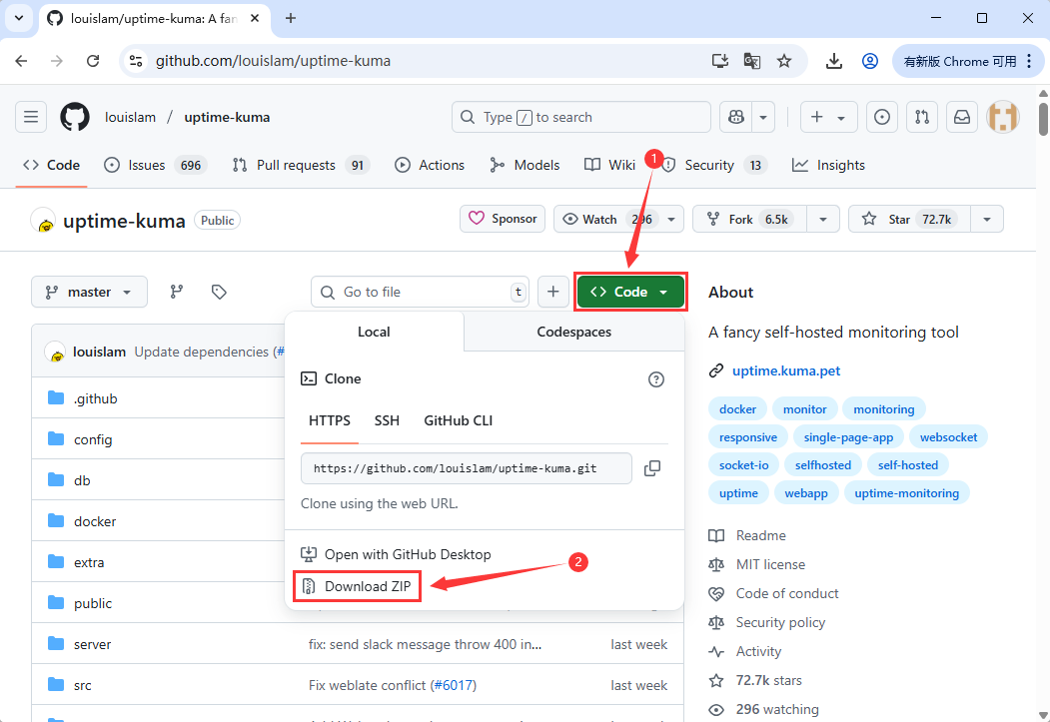Open user avatar profile menu
Screen dimensions: 1050x722
point(1002,117)
